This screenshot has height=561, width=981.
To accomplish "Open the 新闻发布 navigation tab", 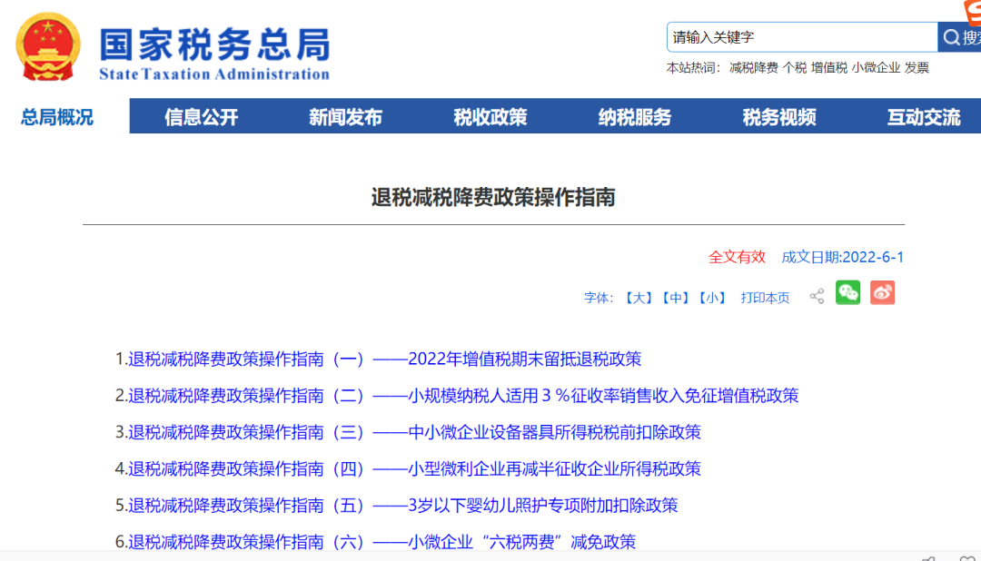I will tap(345, 117).
